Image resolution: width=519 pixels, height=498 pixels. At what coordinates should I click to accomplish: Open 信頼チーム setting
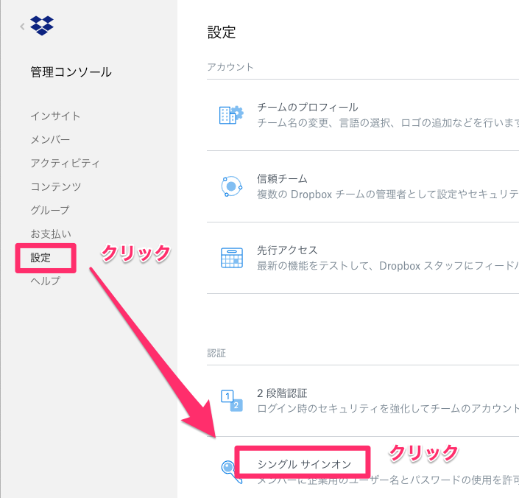[x=283, y=179]
